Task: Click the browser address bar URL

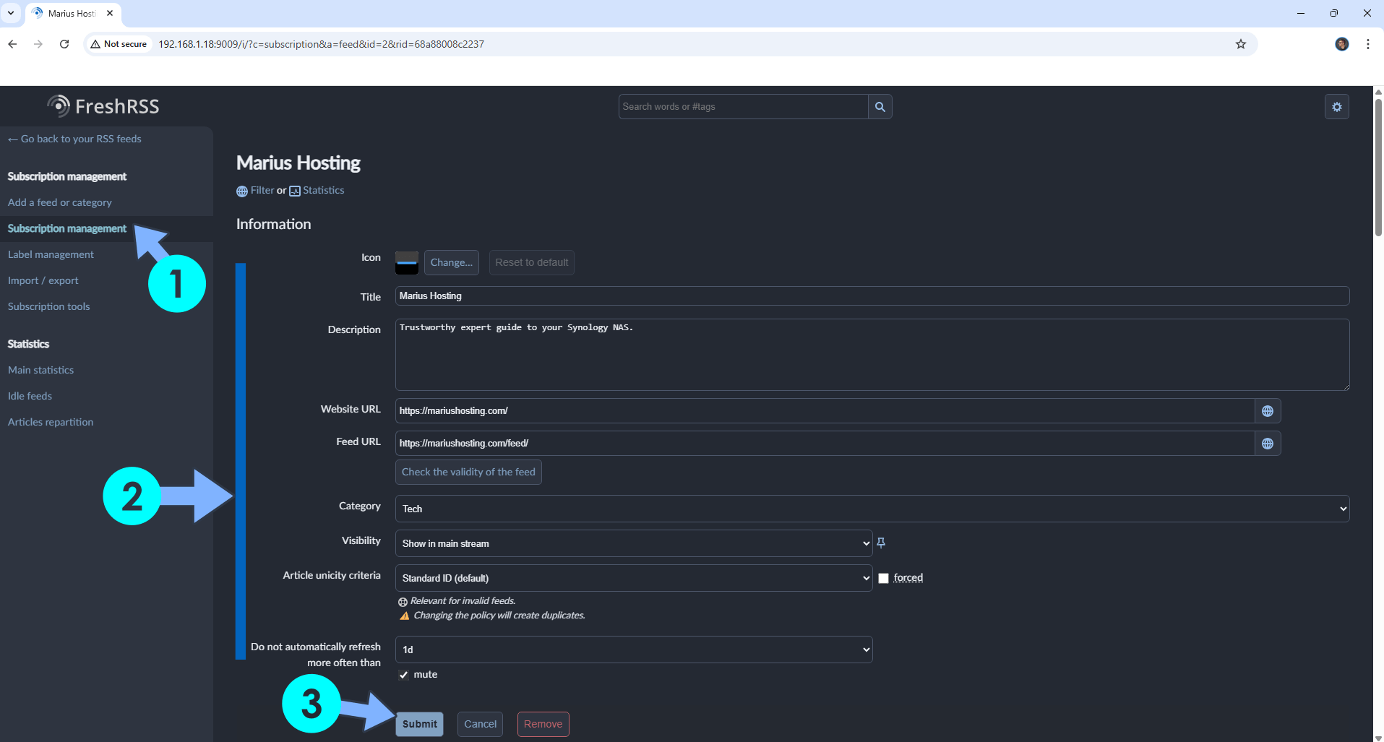Action: (x=322, y=44)
